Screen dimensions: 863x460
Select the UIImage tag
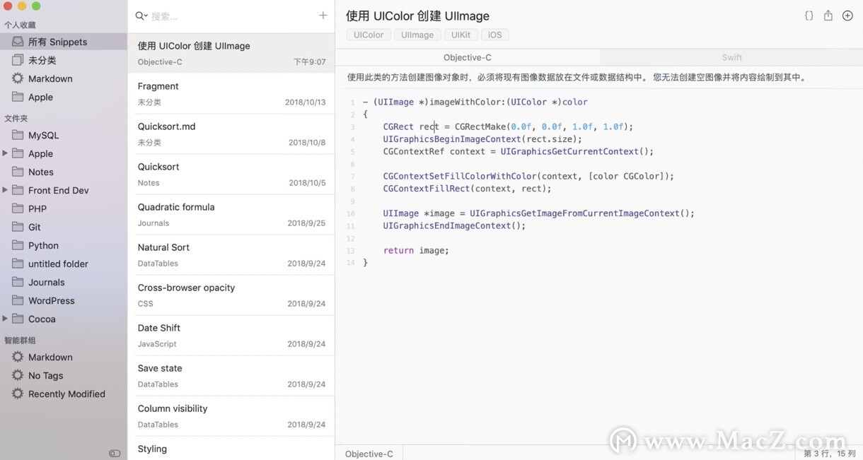[x=417, y=35]
